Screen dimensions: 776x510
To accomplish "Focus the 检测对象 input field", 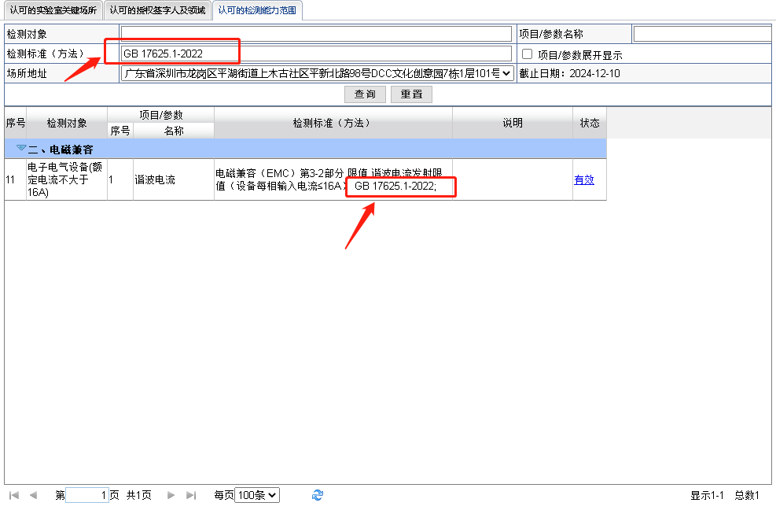I will [315, 34].
